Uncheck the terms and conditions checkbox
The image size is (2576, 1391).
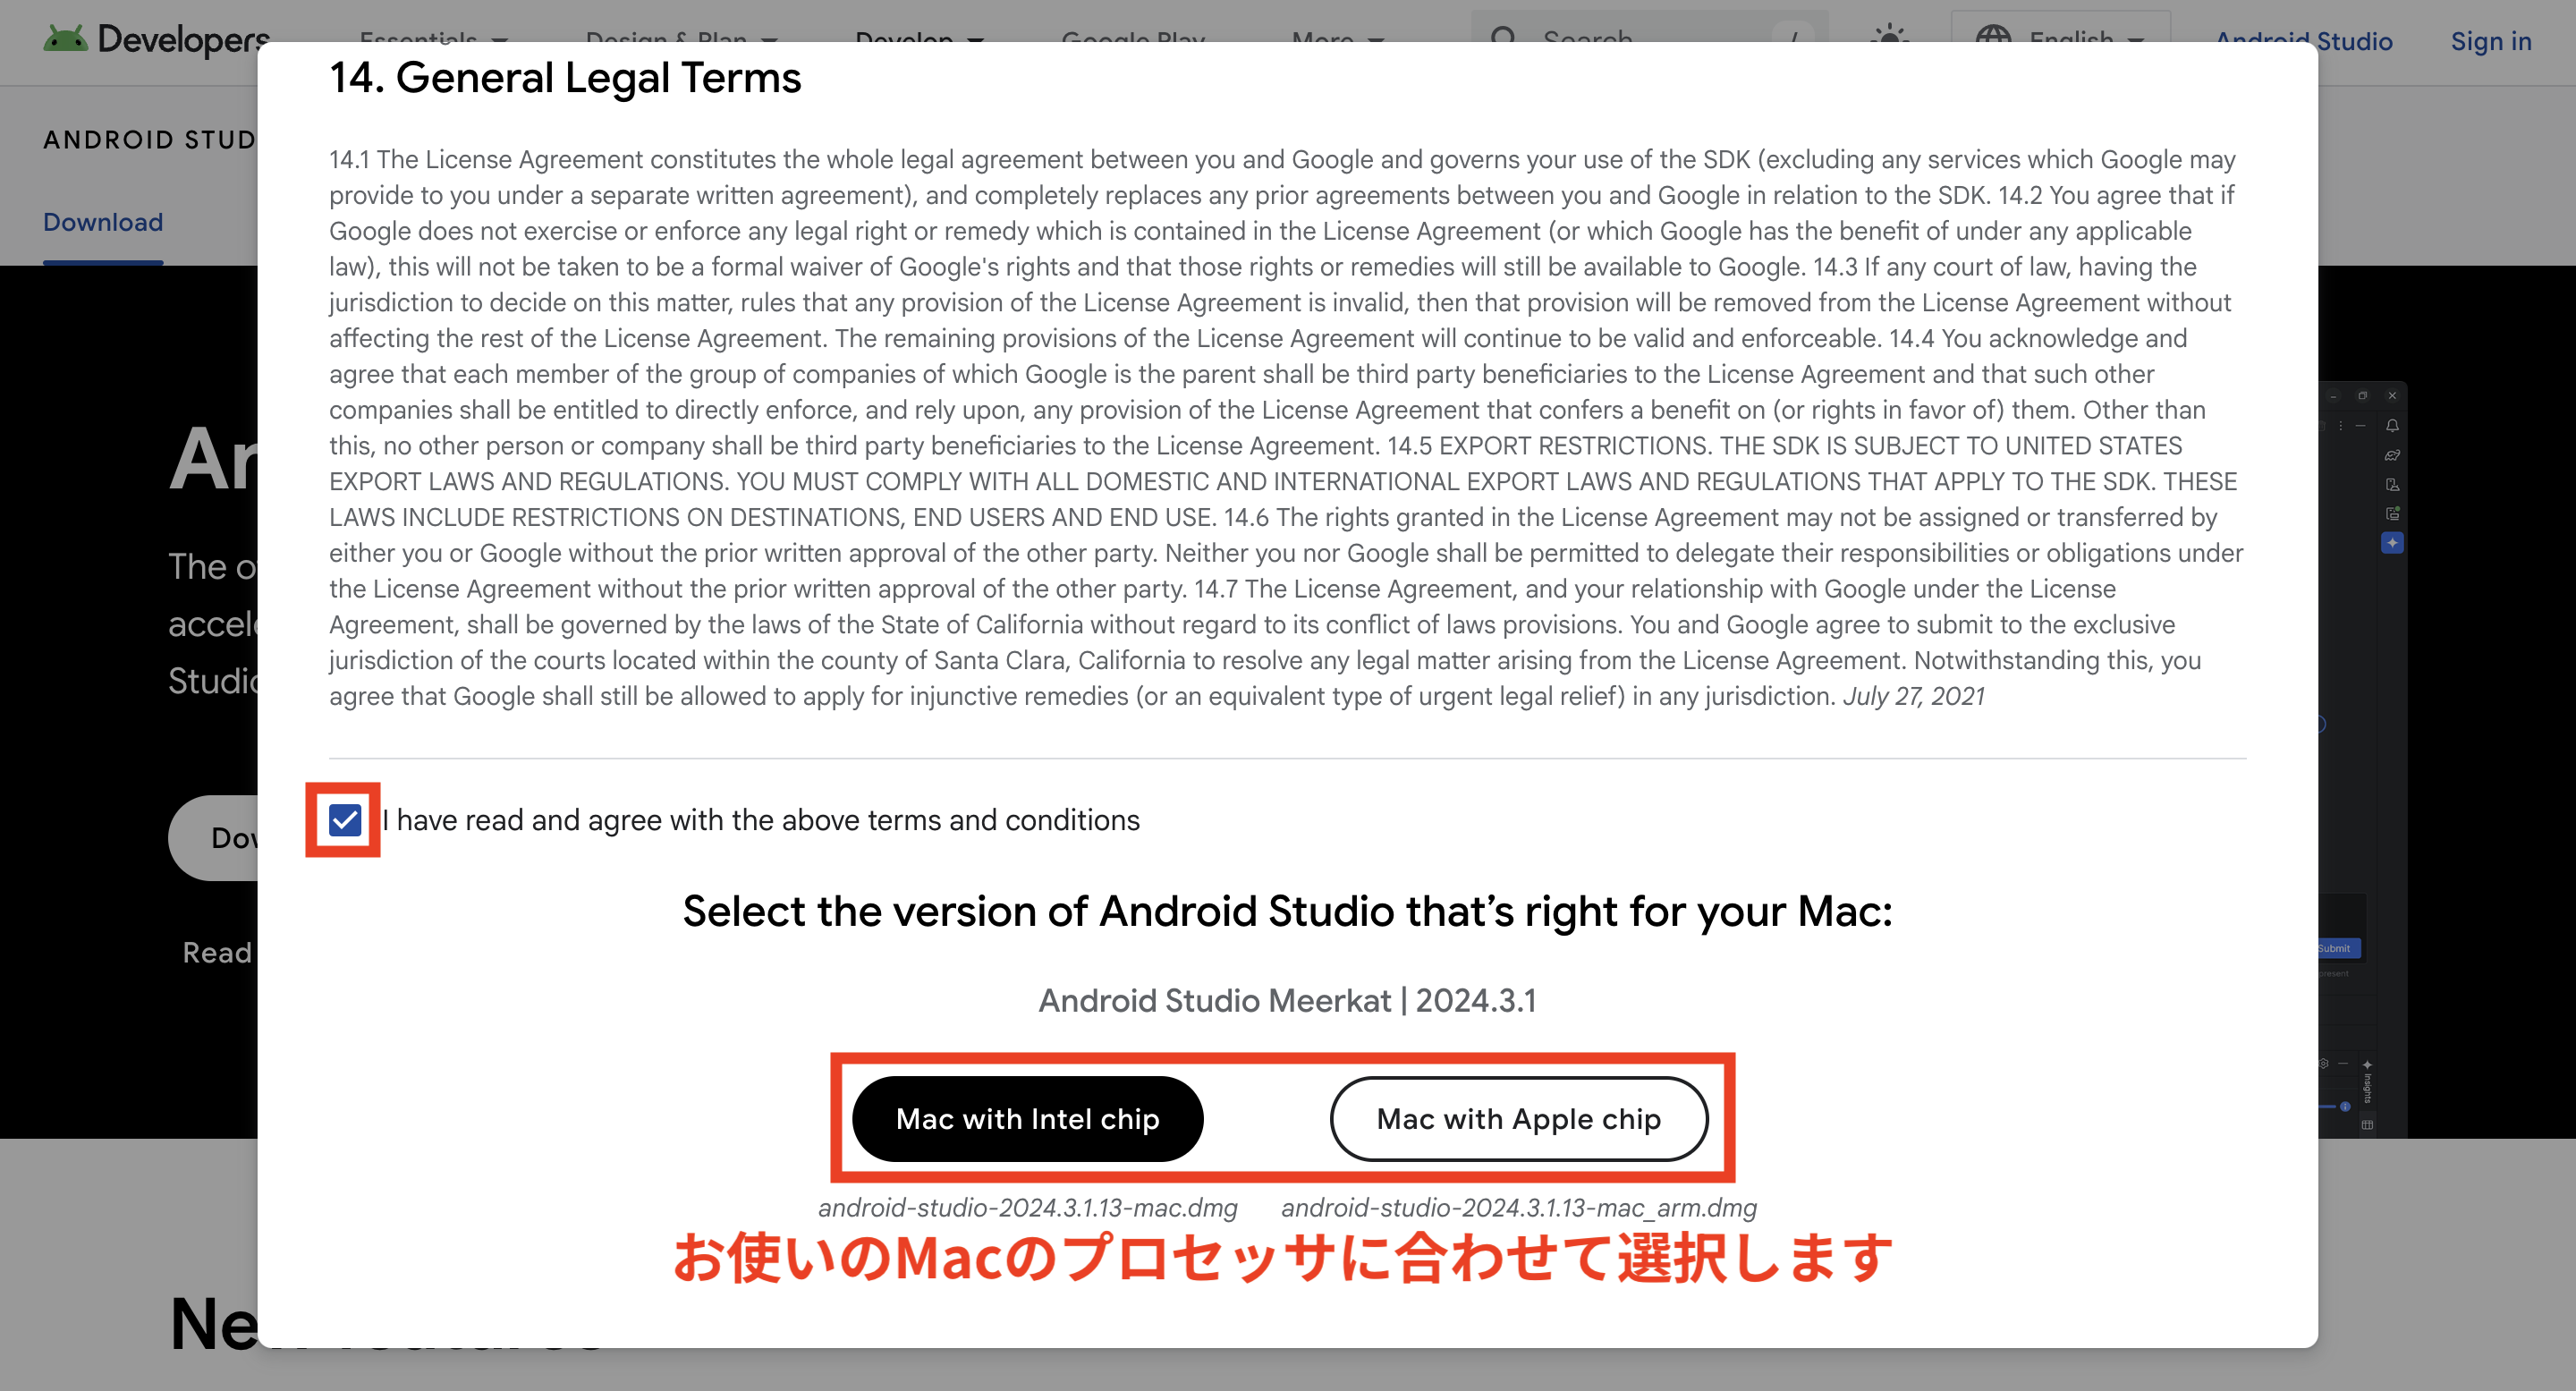(345, 820)
